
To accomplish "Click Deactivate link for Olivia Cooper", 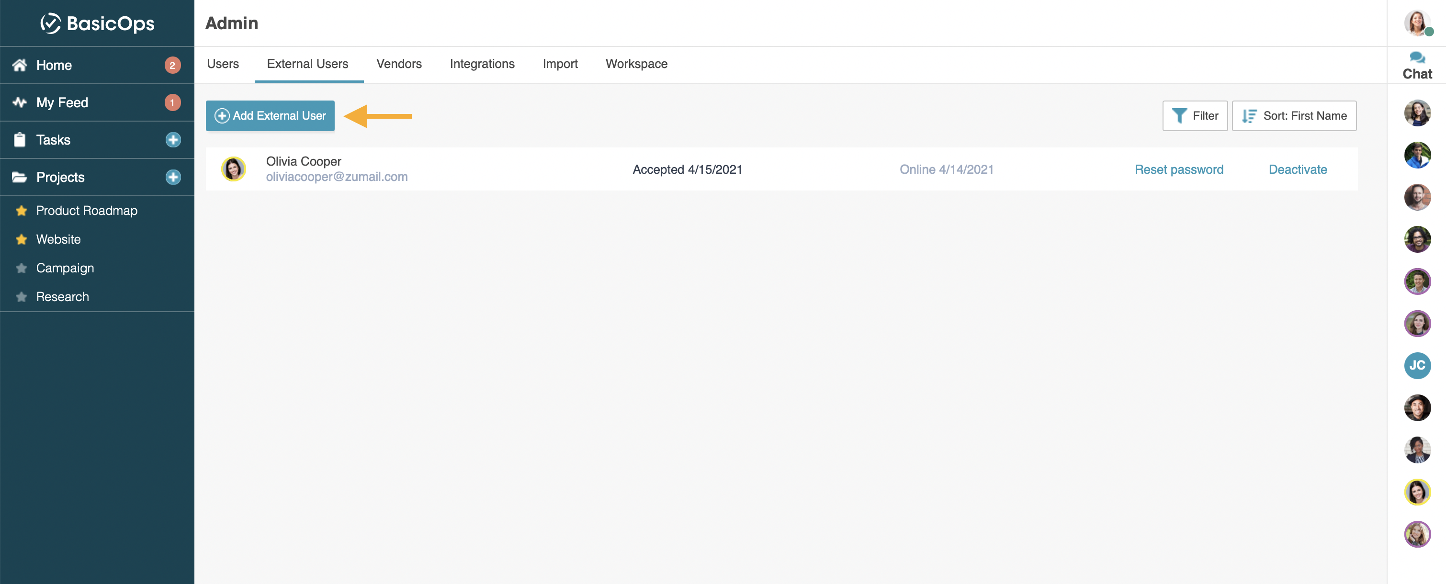I will click(x=1297, y=169).
